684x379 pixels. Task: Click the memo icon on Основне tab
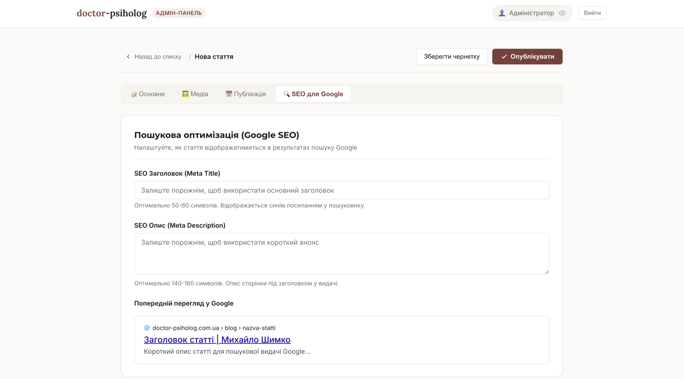134,94
